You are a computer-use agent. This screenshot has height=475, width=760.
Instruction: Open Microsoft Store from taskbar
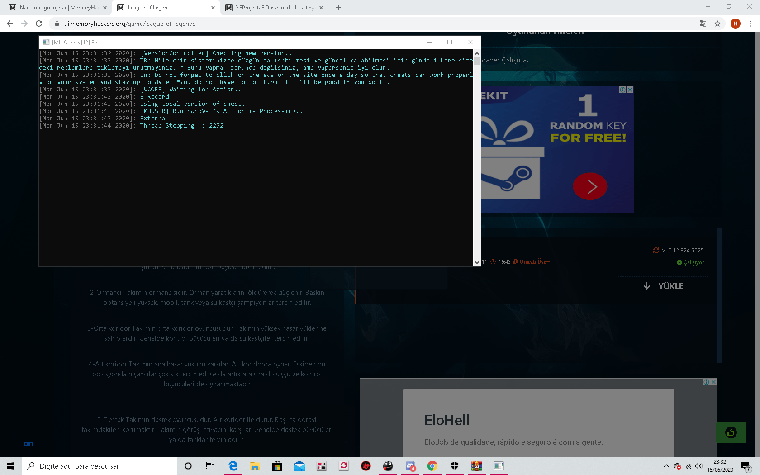point(277,466)
